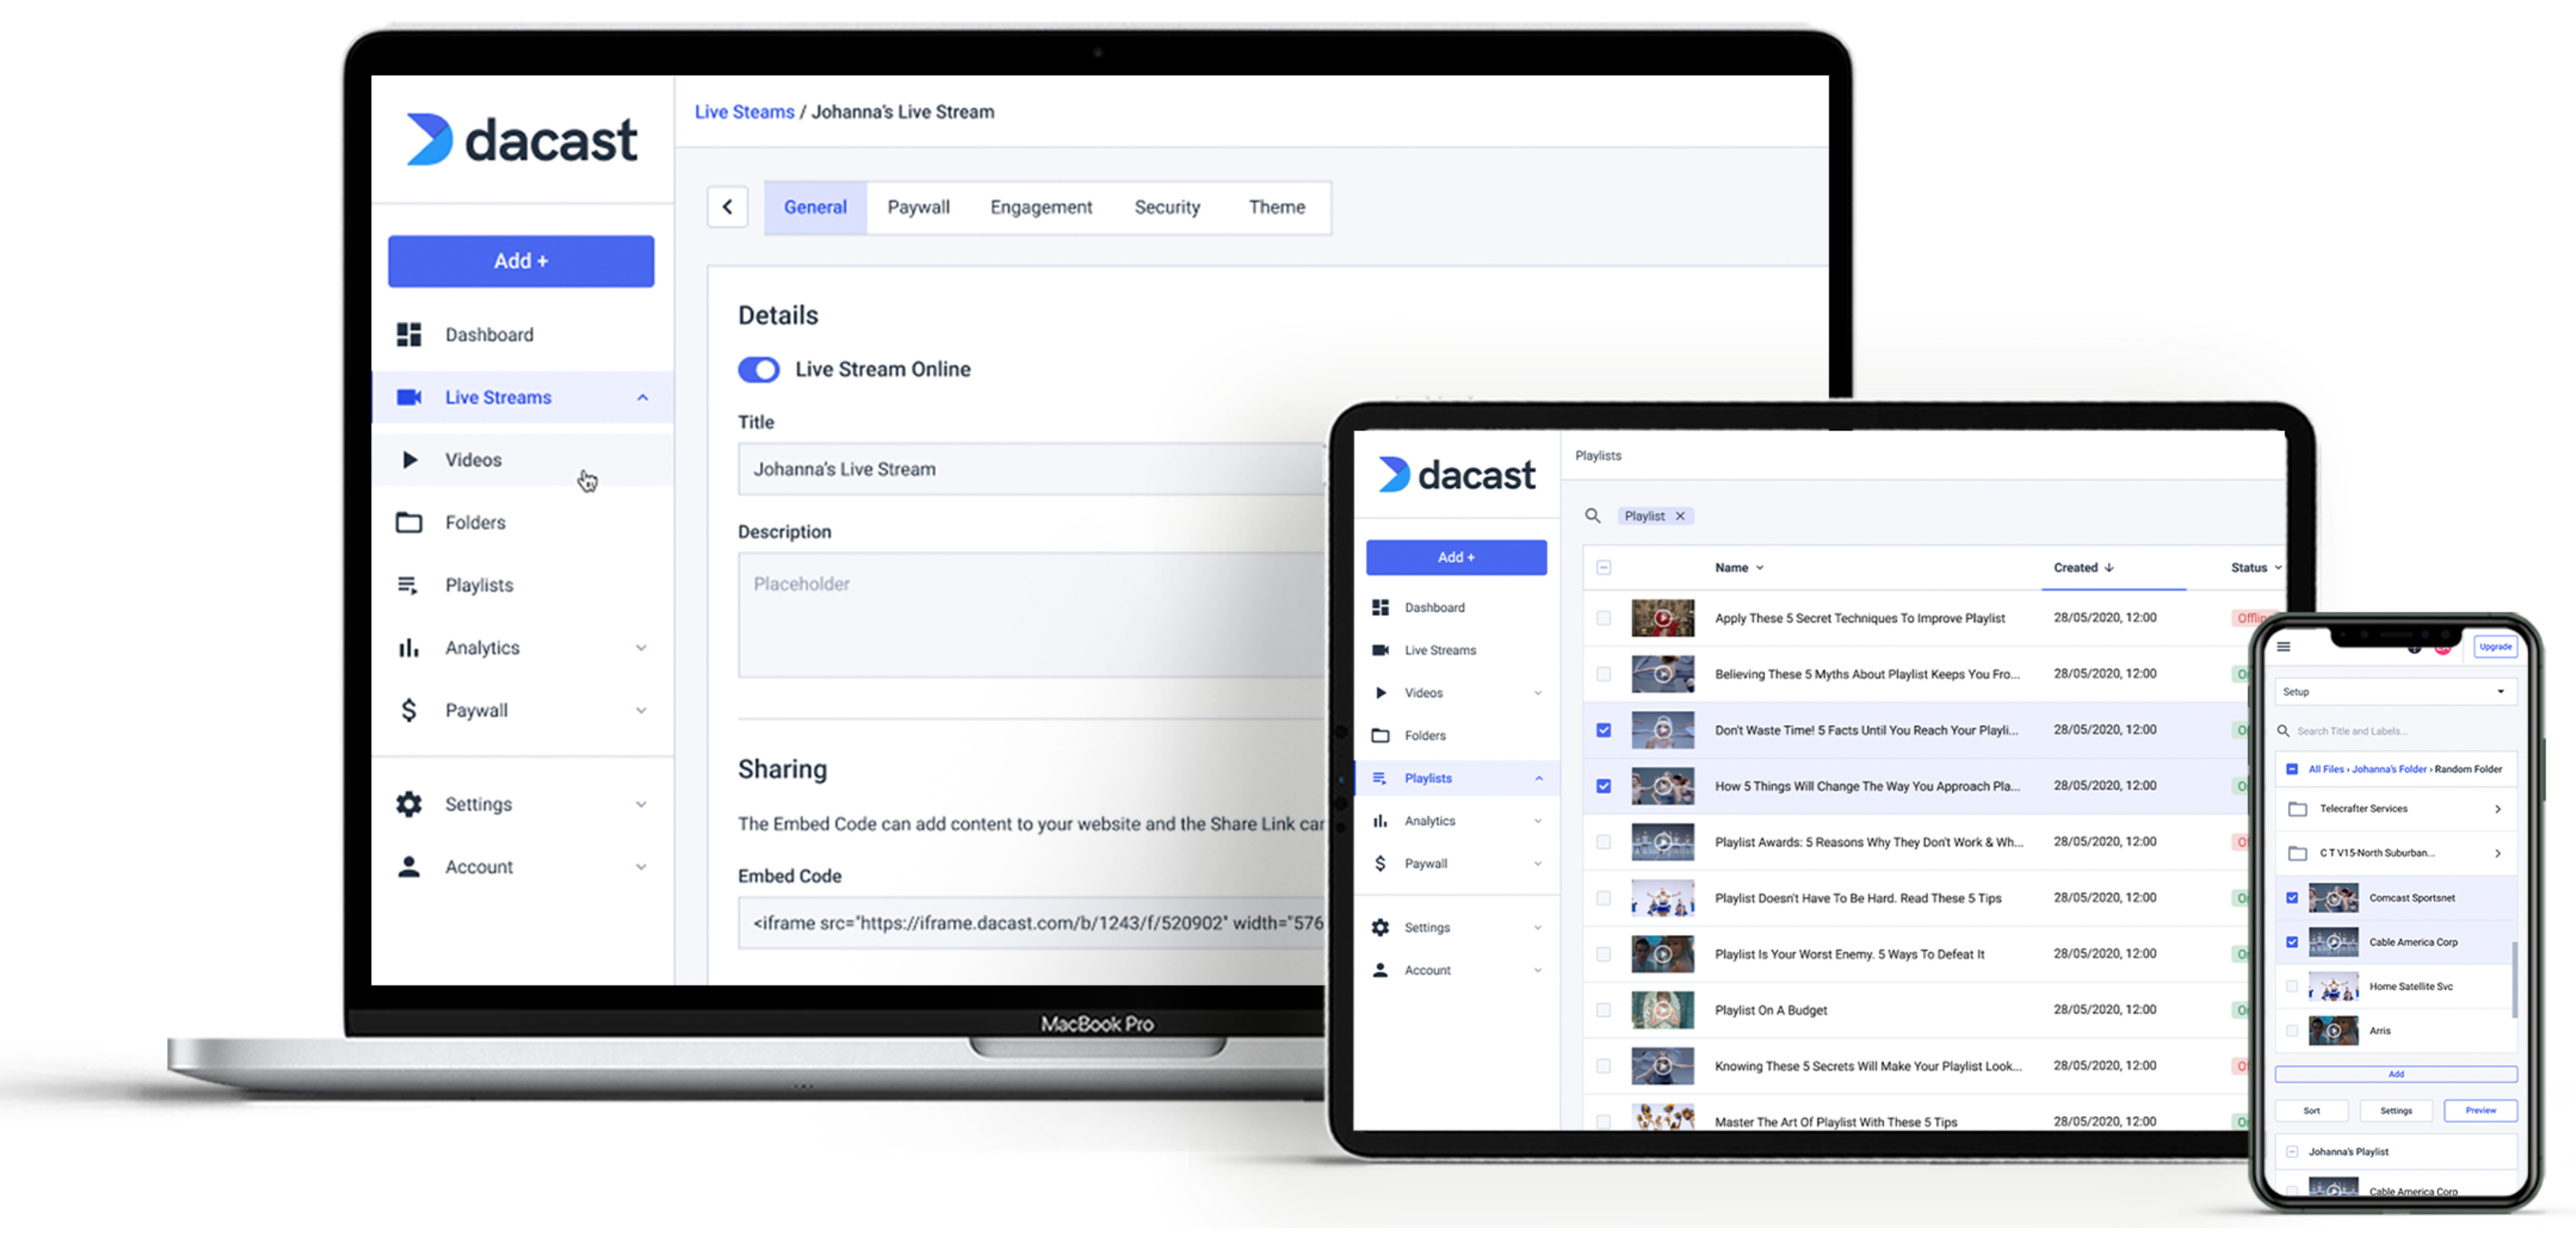Click the Paywall sidebar icon
The image size is (2576, 1236).
pyautogui.click(x=409, y=709)
